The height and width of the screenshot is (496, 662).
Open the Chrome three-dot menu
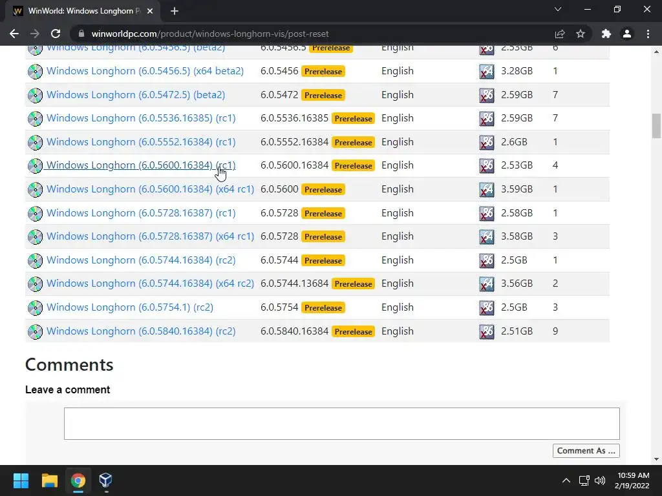[x=648, y=34]
